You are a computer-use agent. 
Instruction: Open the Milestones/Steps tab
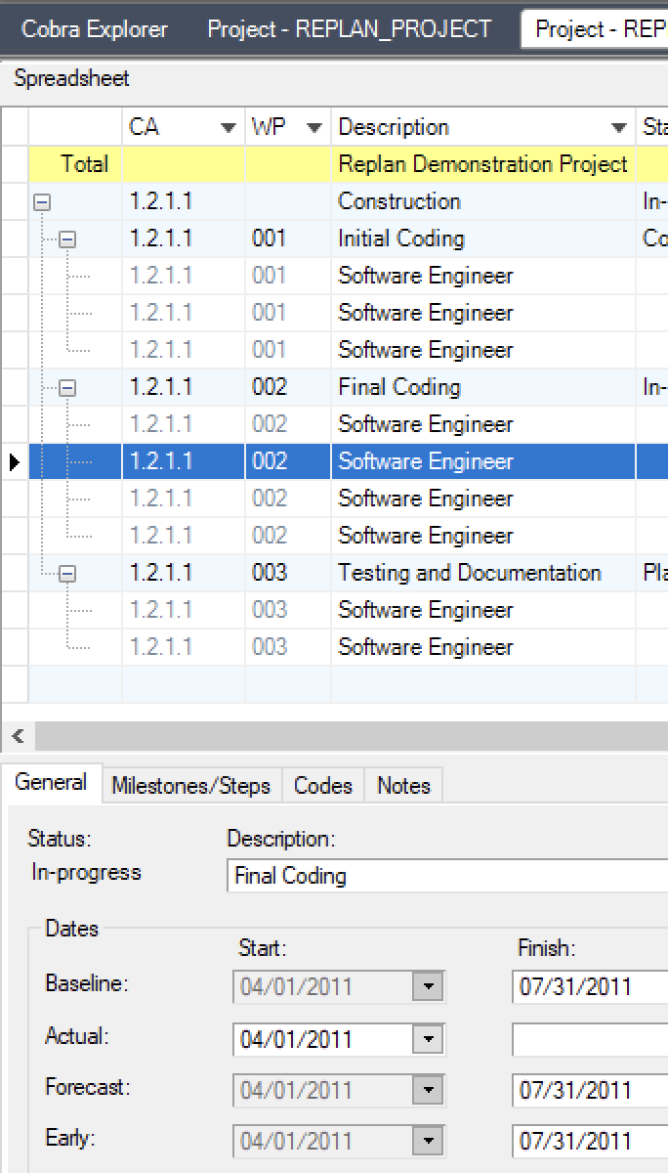point(190,785)
